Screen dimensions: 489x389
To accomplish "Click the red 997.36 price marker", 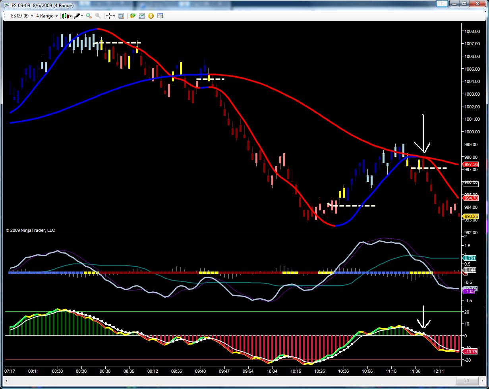I will point(471,164).
